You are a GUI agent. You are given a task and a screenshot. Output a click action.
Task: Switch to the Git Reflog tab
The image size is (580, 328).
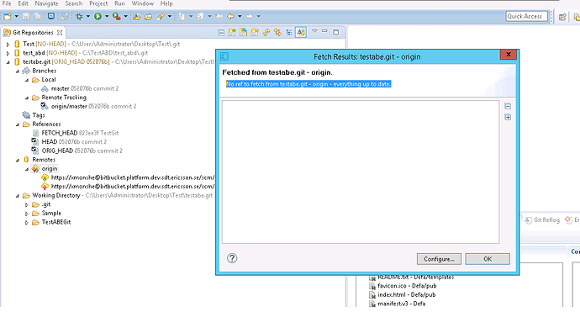[542, 220]
